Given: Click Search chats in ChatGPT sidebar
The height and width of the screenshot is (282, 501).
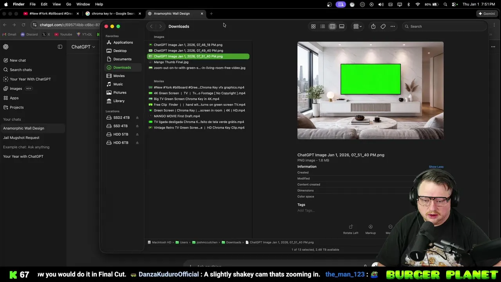Looking at the screenshot, I should point(33,70).
